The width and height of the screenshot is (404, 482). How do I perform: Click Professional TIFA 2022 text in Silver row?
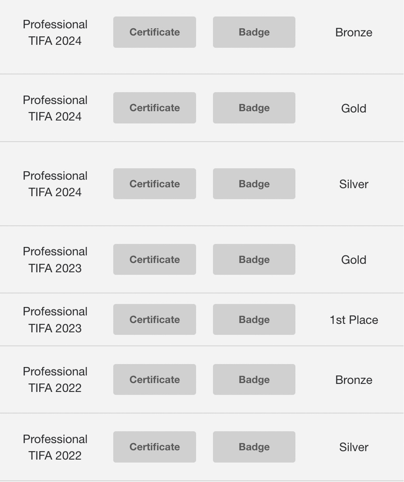(x=55, y=447)
